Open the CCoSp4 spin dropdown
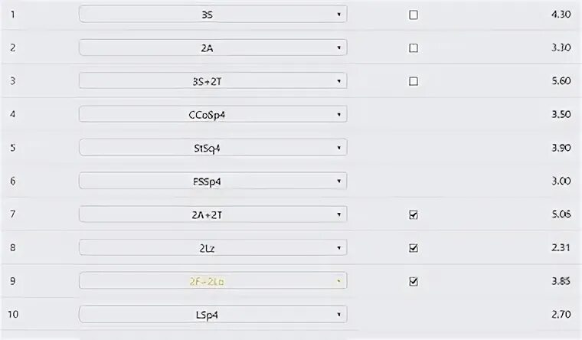582x340 pixels. click(x=213, y=114)
